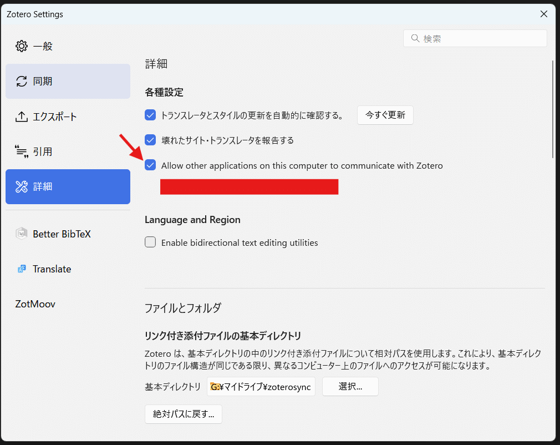Image resolution: width=560 pixels, height=445 pixels.
Task: Click the base directory path field
Action: (x=261, y=386)
